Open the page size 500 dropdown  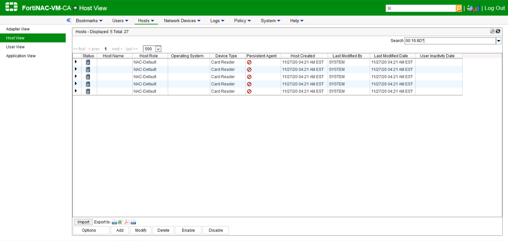tap(158, 49)
